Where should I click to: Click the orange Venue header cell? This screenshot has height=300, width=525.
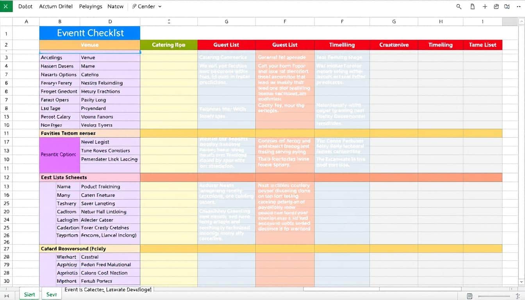coord(90,45)
